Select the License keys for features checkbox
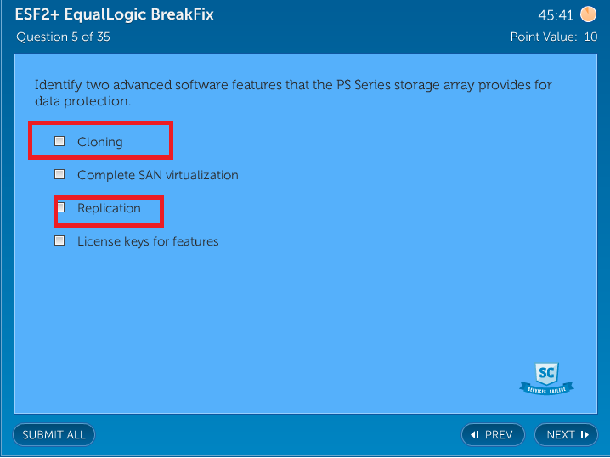 click(59, 240)
